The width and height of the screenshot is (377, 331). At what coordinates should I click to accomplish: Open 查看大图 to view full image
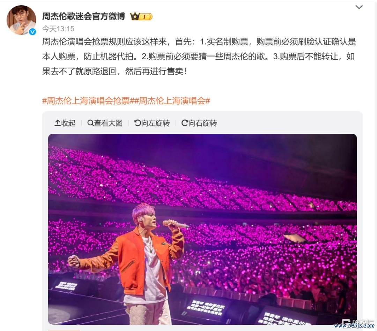coord(105,123)
